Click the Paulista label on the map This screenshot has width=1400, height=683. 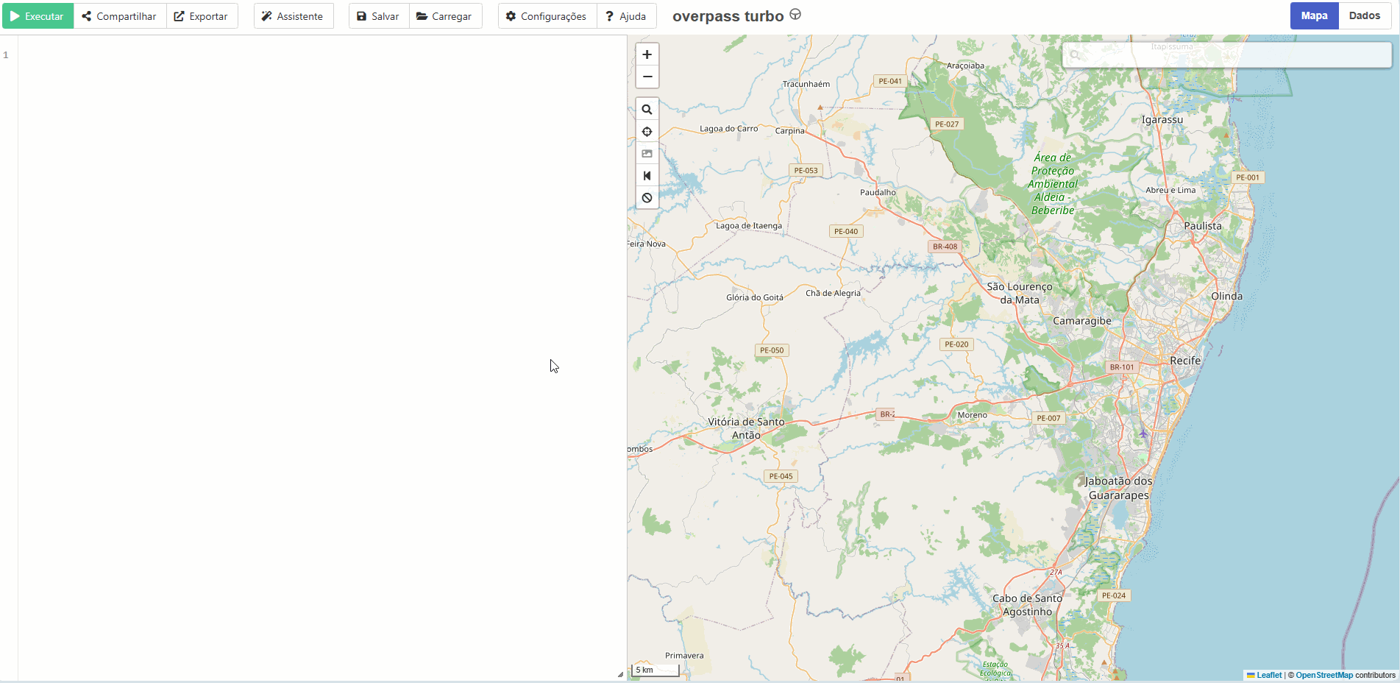click(x=1203, y=226)
